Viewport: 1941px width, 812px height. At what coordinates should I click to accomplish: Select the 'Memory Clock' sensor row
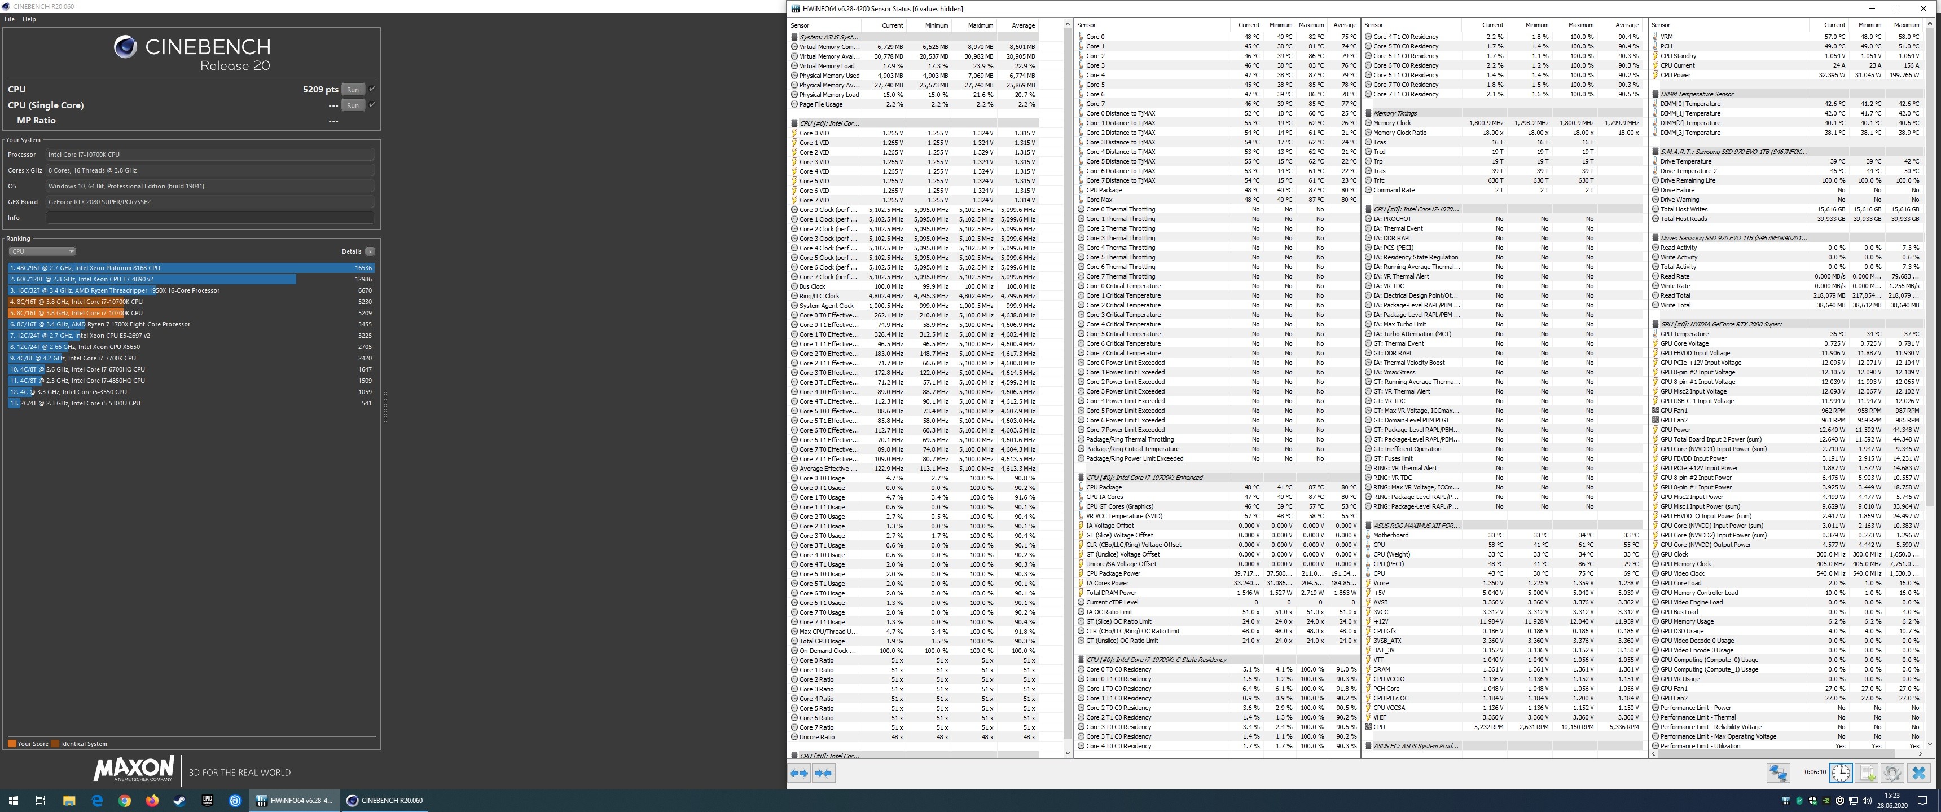[x=1503, y=123]
